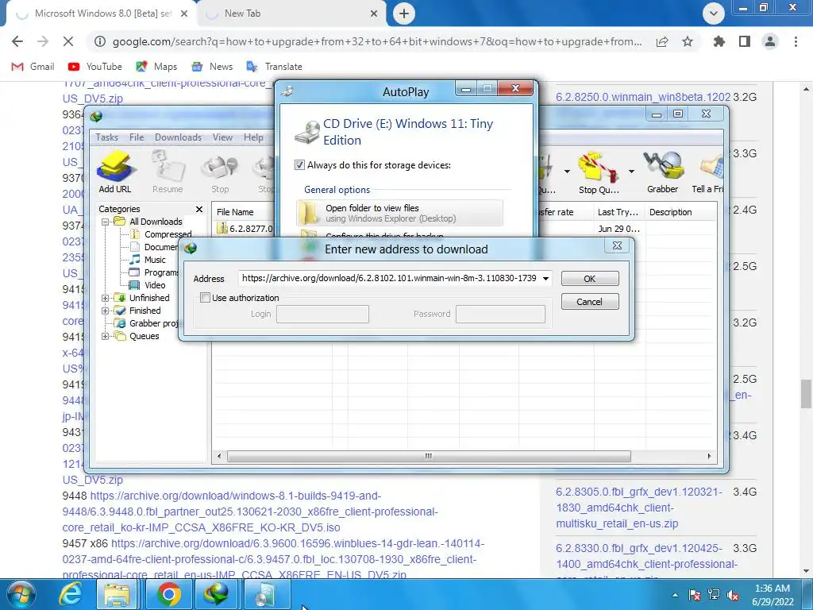Show hidden tray icons arrow

click(675, 595)
